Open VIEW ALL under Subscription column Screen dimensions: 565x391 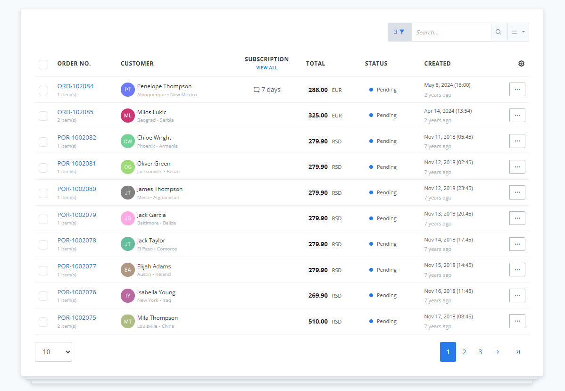266,67
